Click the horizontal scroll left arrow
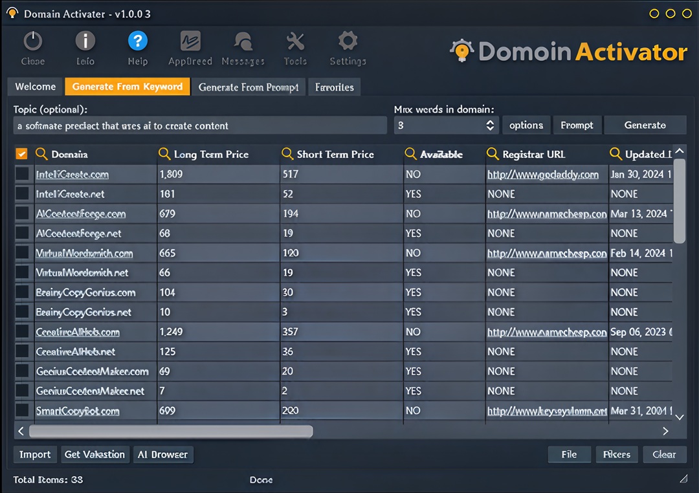699x493 pixels. 21,431
